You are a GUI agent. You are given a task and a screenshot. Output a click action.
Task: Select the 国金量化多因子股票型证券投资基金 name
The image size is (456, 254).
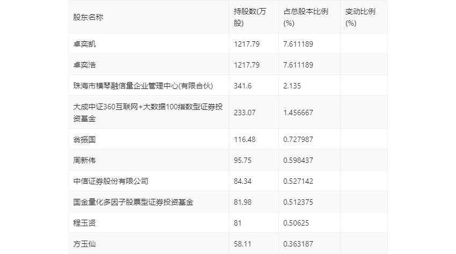[133, 202]
